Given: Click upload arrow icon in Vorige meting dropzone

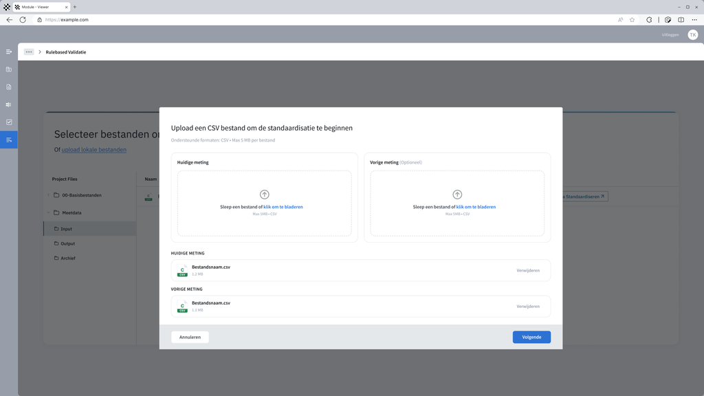Looking at the screenshot, I should click(457, 195).
